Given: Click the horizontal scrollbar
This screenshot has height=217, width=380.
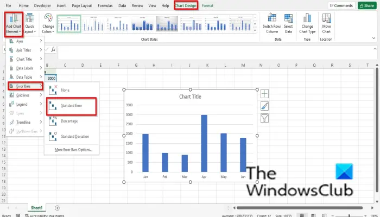Looking at the screenshot, I should pyautogui.click(x=300, y=208).
